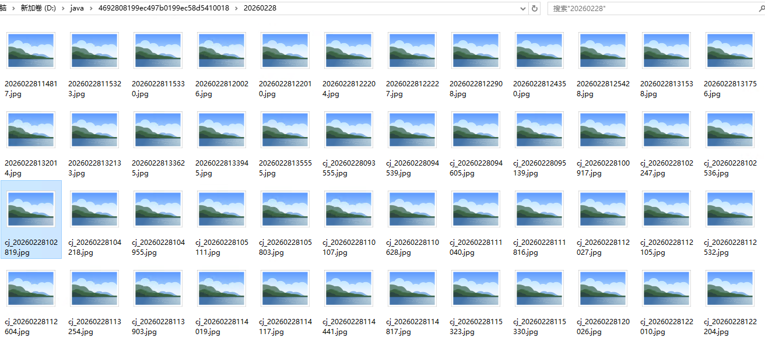
Task: Expand the chevron after java breadcrumb
Action: point(90,8)
